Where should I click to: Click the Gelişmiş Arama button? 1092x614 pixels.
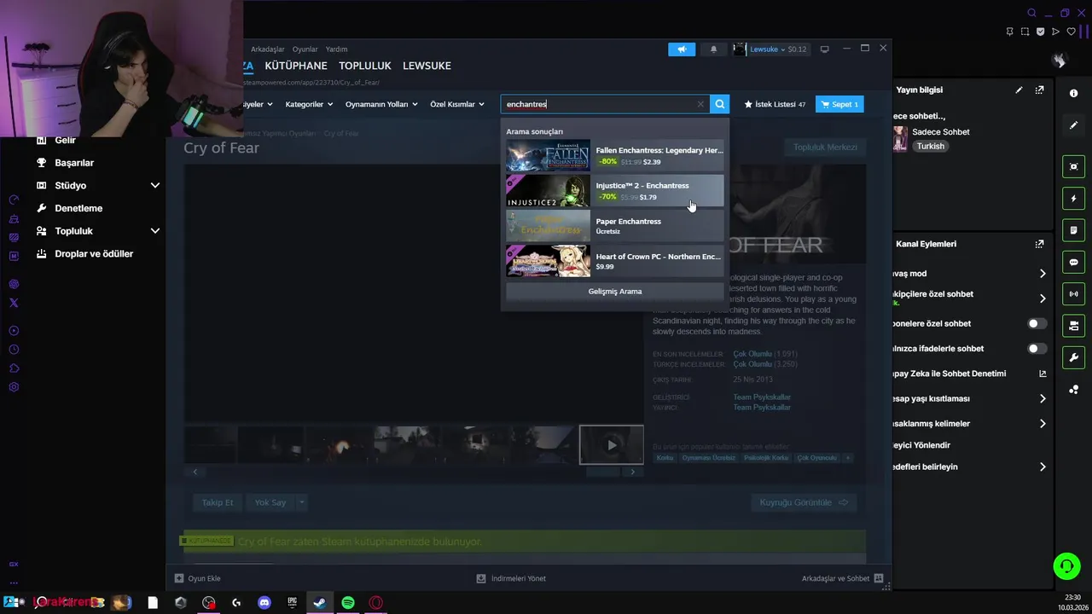tap(614, 292)
